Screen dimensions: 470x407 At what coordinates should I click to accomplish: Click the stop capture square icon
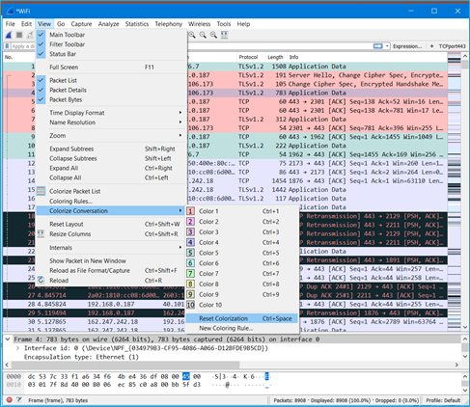click(19, 35)
